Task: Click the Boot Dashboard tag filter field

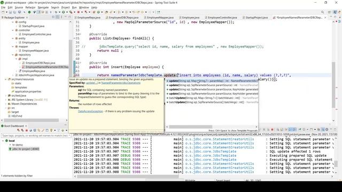Action: click(x=36, y=135)
